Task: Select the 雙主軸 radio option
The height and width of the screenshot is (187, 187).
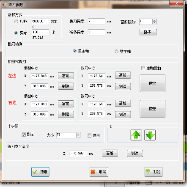Action: [x=116, y=51]
